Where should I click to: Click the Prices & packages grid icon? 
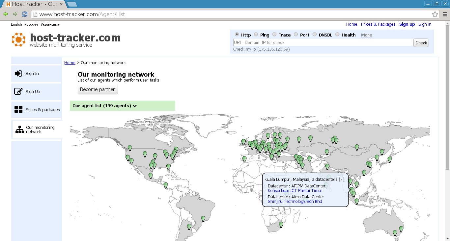pos(18,109)
